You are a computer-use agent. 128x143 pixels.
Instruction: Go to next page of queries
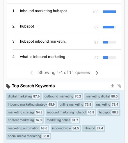coord(97,73)
